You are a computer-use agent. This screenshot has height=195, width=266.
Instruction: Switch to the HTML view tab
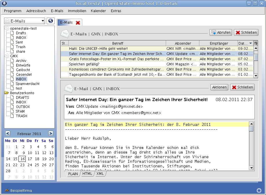87,174
